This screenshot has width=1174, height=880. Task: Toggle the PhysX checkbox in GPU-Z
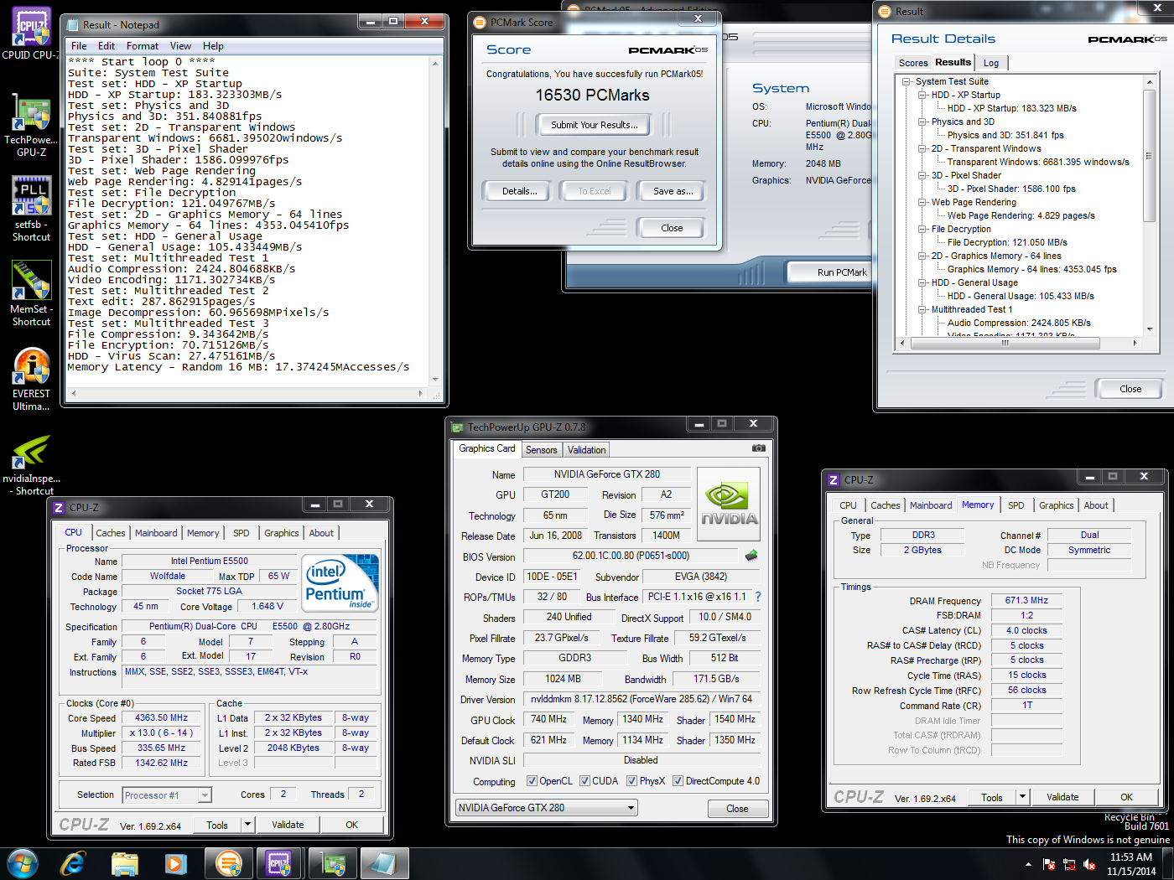[631, 781]
